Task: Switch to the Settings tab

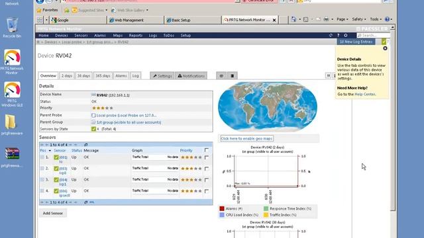Action: 162,76
